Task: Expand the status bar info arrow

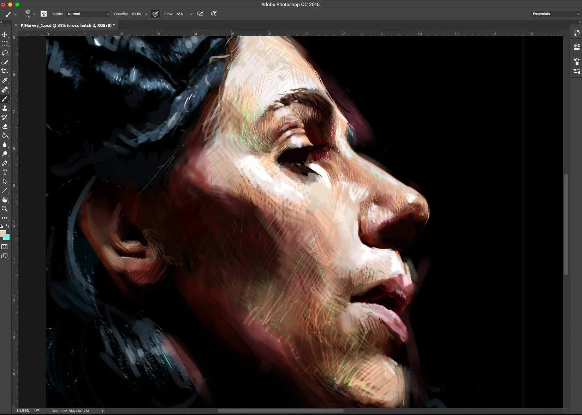Action: click(x=102, y=411)
